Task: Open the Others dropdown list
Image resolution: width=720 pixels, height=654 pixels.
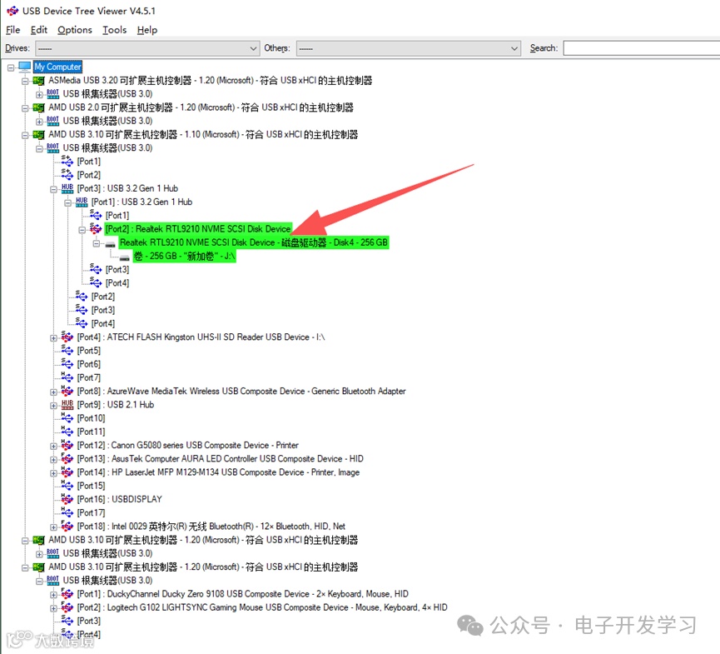Action: [x=408, y=48]
